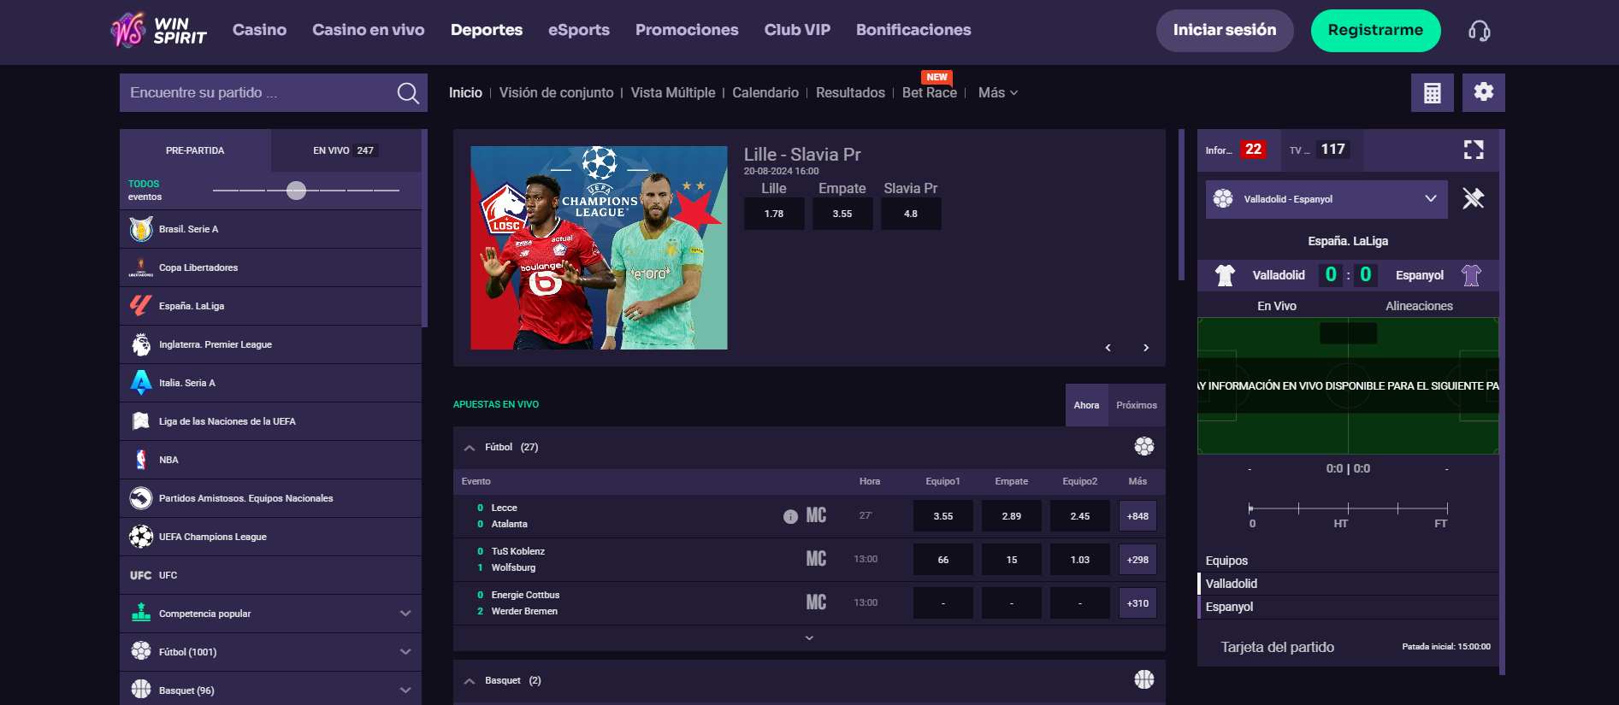Select Brasil. Serie A league icon
This screenshot has height=705, width=1619.
[x=141, y=229]
